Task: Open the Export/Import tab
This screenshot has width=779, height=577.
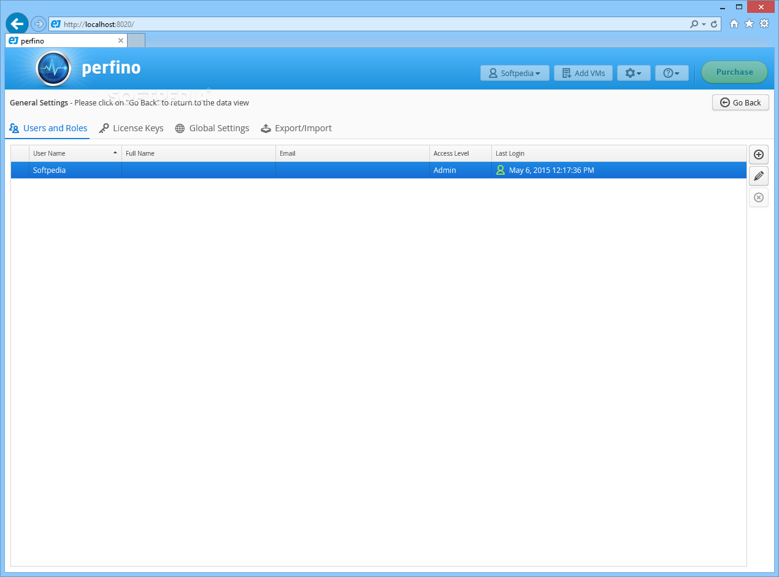Action: coord(296,128)
